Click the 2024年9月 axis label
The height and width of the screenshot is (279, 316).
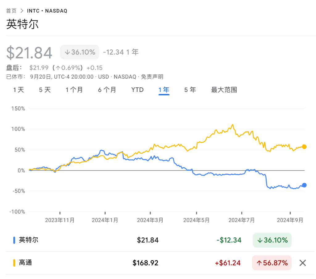[290, 220]
